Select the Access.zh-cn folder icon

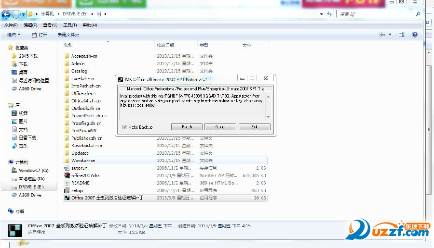tap(67, 56)
